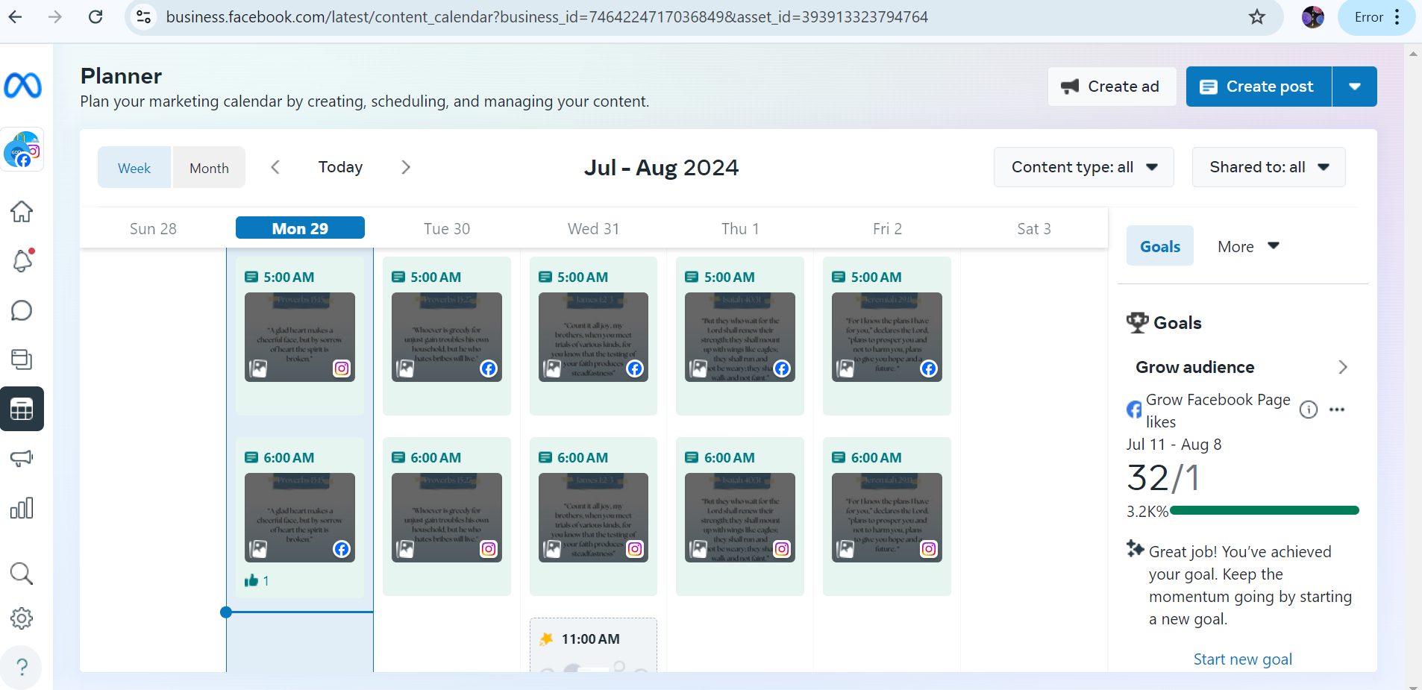The image size is (1422, 690).
Task: Select the Sun 28 day header
Action: pos(153,228)
